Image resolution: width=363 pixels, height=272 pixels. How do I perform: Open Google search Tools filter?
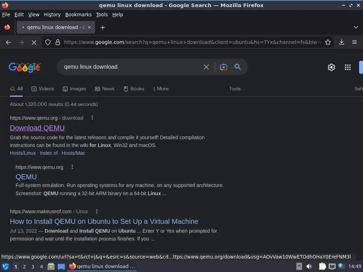[235, 89]
